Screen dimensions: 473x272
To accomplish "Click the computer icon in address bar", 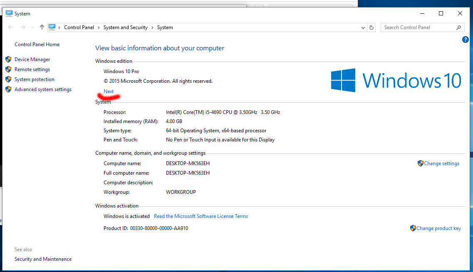I will 52,27.
